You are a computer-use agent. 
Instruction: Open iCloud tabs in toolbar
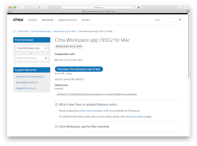tap(33, 7)
